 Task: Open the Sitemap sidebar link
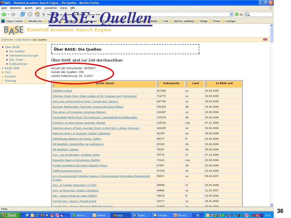pos(11,81)
